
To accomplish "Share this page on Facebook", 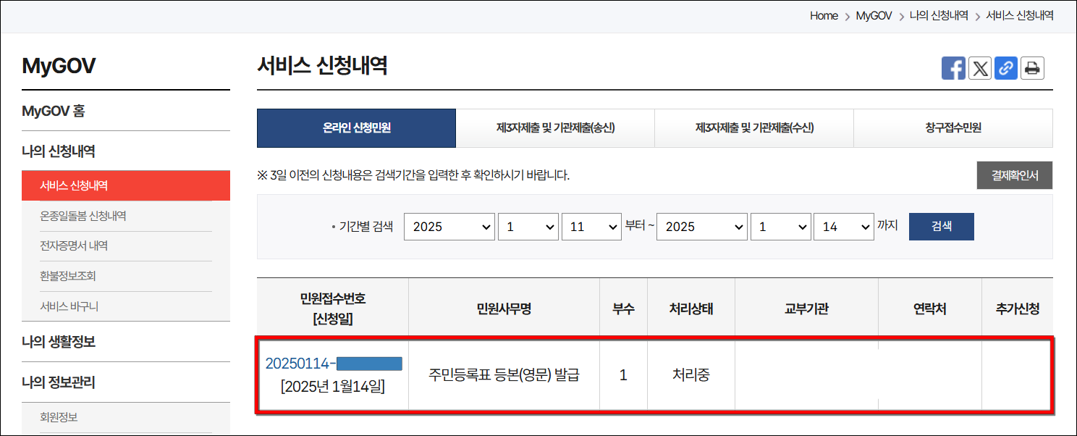I will [953, 67].
